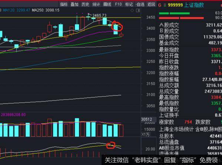Screen dimensions: 222x165
Task: Click the MA120 indicator label
Action: pyautogui.click(x=16, y=10)
